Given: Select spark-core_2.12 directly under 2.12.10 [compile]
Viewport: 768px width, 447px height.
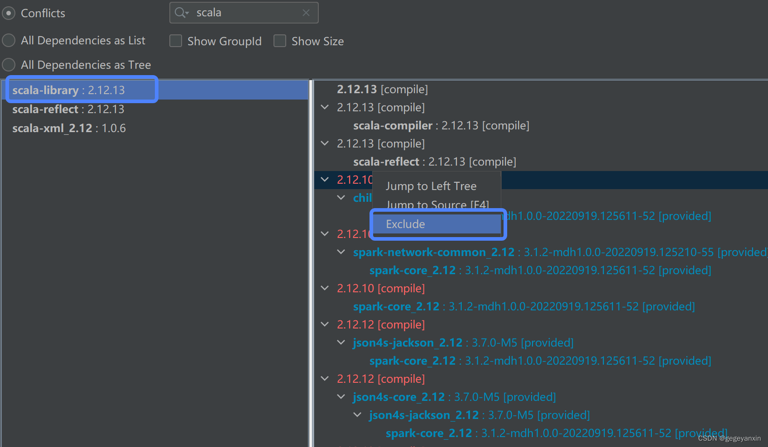Looking at the screenshot, I should pyautogui.click(x=524, y=306).
